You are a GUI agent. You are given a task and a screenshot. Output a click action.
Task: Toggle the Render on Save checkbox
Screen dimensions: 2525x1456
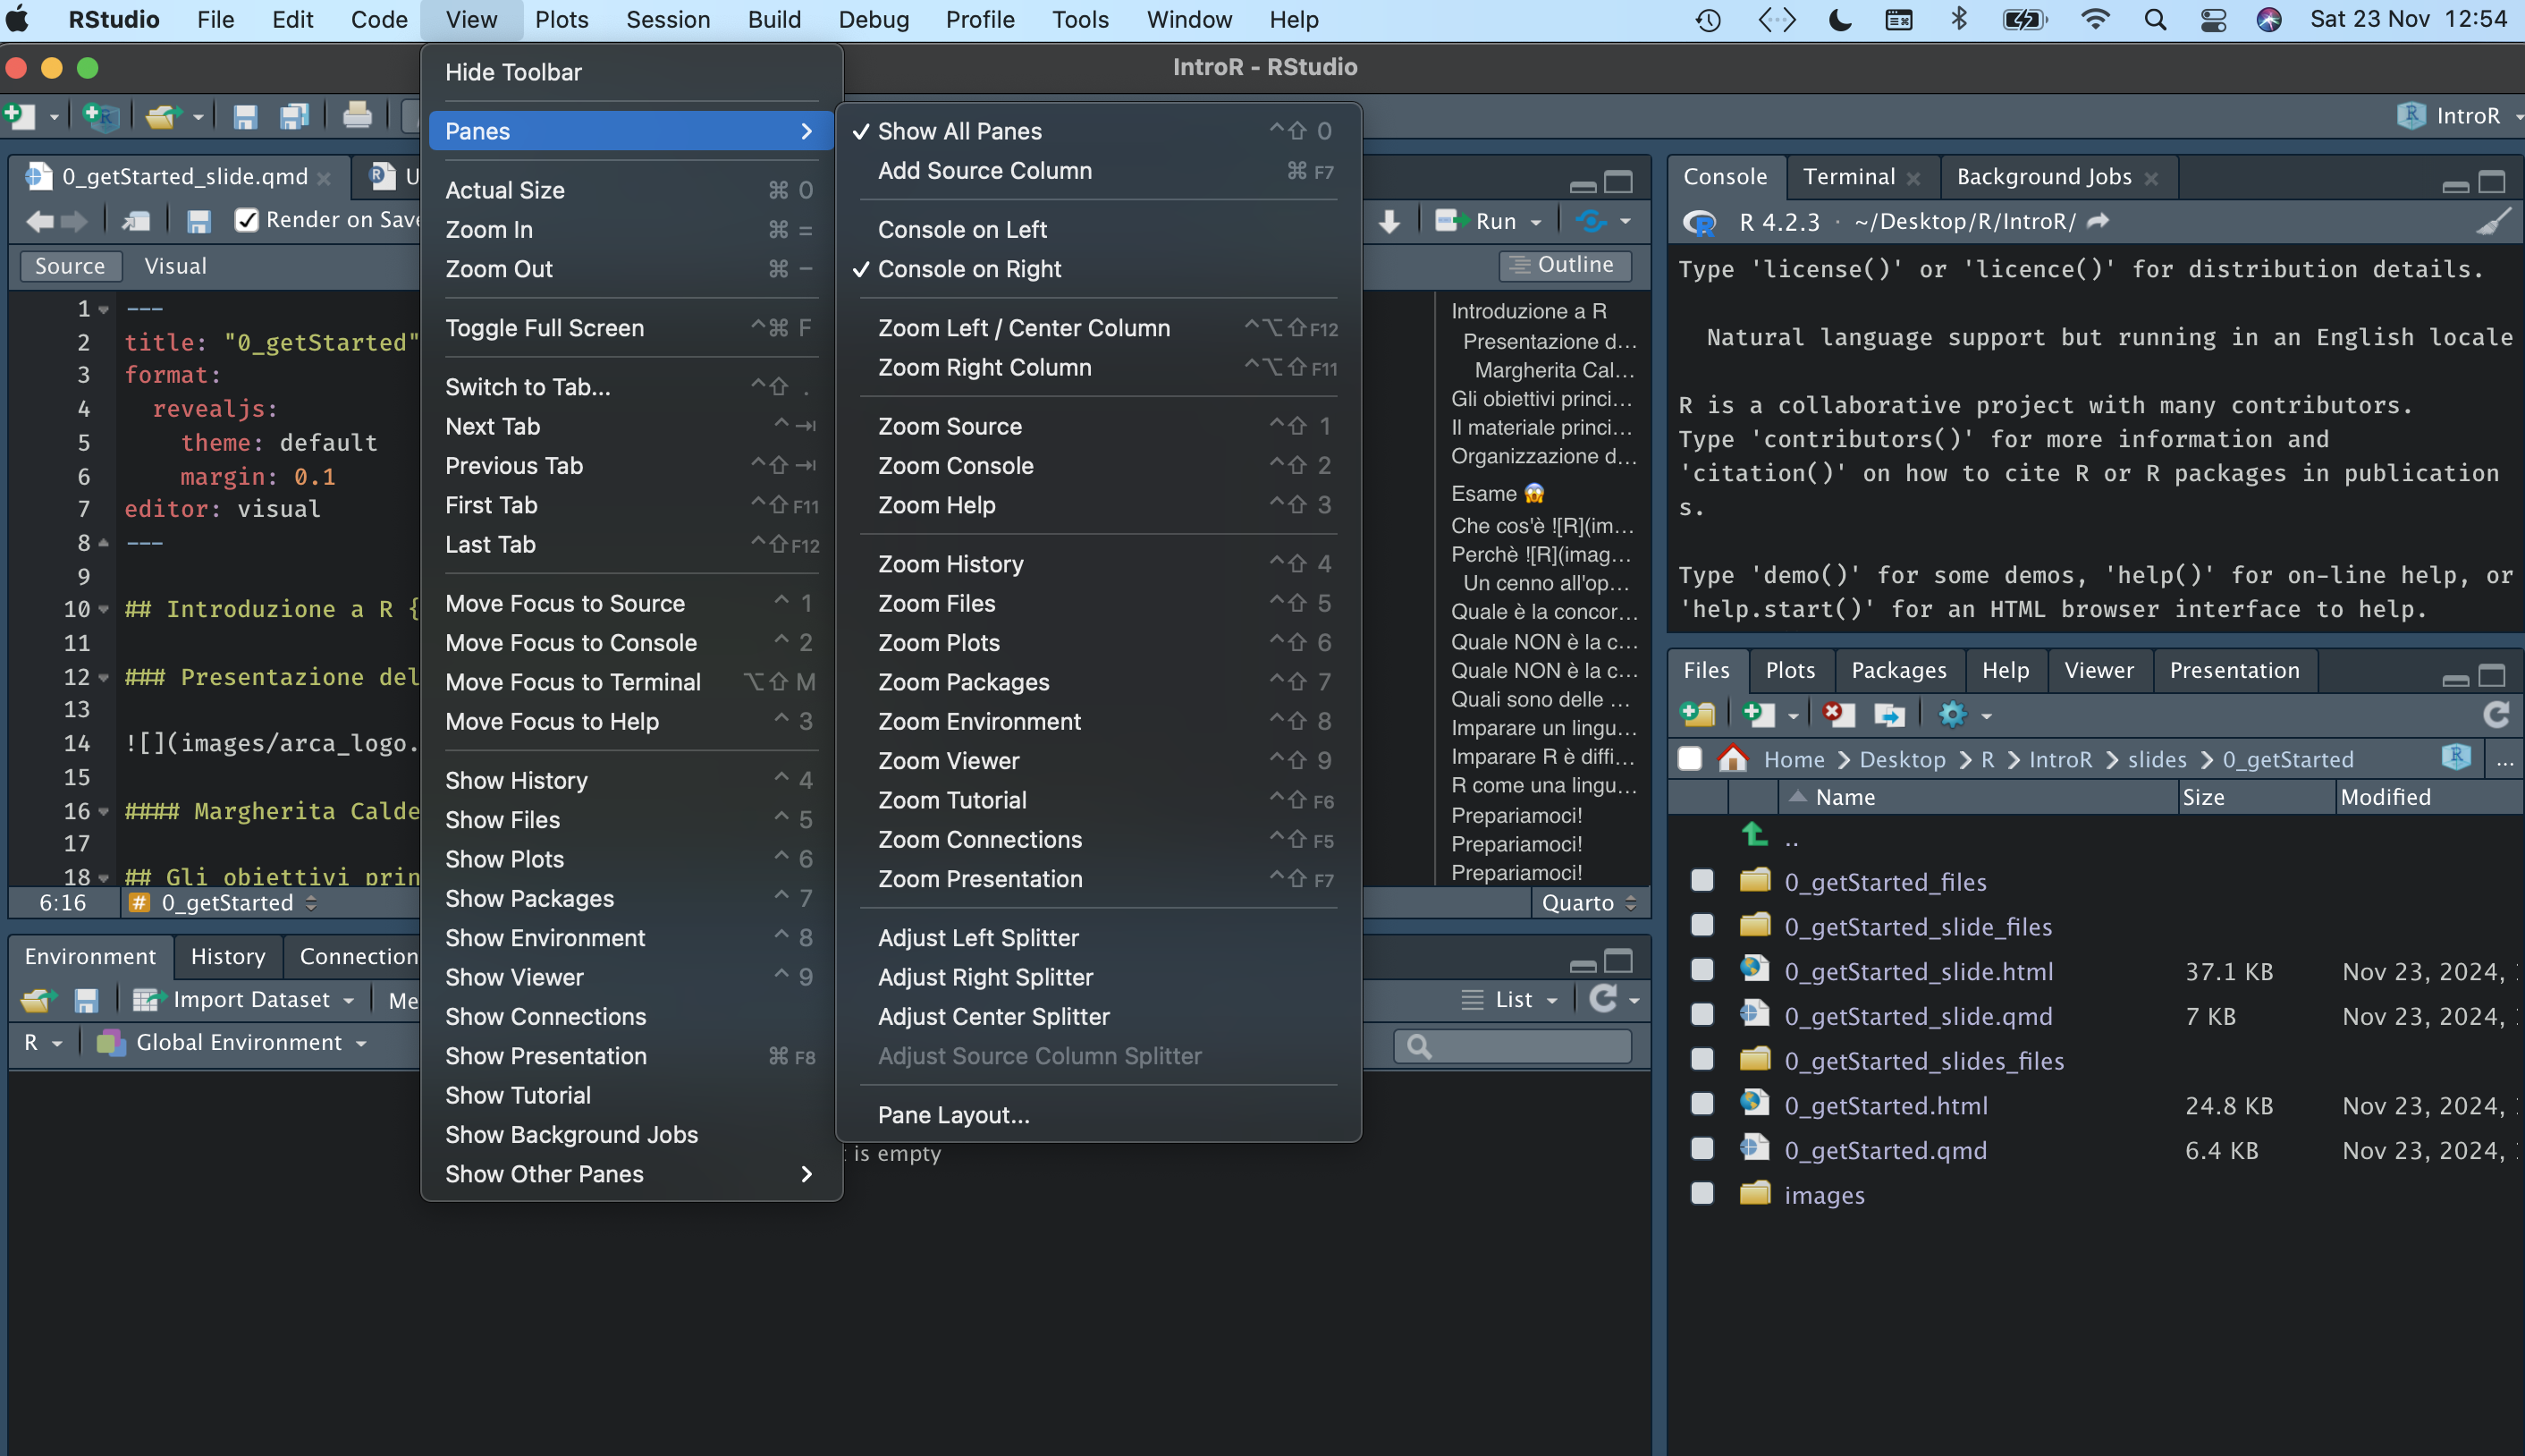(246, 220)
